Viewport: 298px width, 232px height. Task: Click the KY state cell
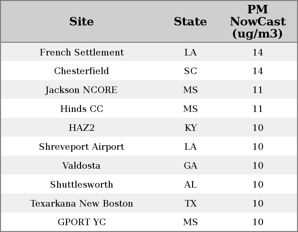pyautogui.click(x=190, y=128)
